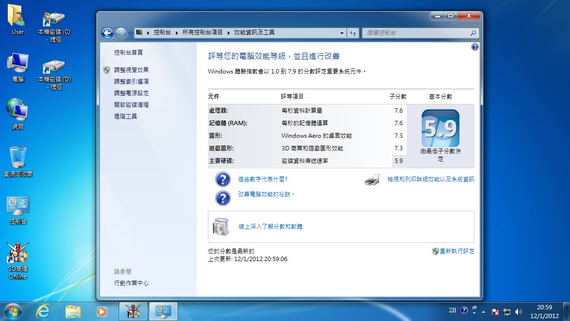Click the search magnifier icon
The height and width of the screenshot is (321, 570).
coord(473,33)
